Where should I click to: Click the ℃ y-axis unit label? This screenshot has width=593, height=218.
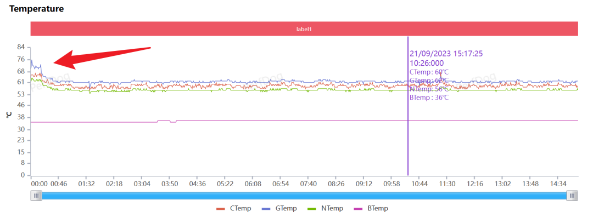[9, 114]
